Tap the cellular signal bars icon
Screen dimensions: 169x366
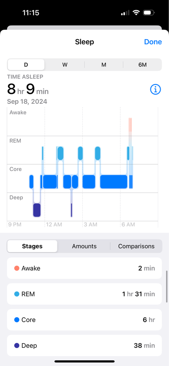click(x=125, y=13)
